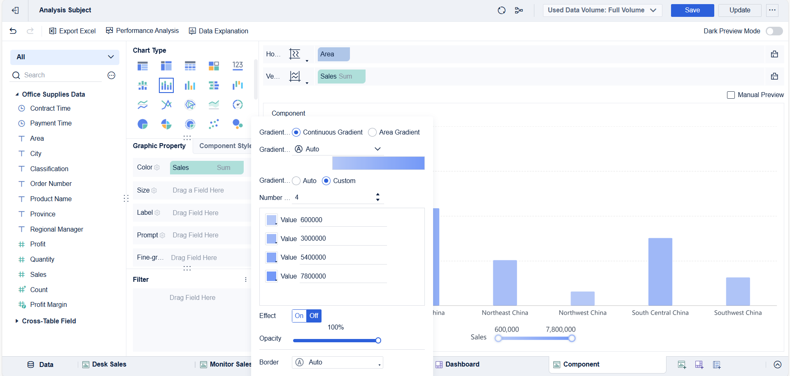790x376 pixels.
Task: Switch to Component Style tab
Action: pyautogui.click(x=225, y=146)
